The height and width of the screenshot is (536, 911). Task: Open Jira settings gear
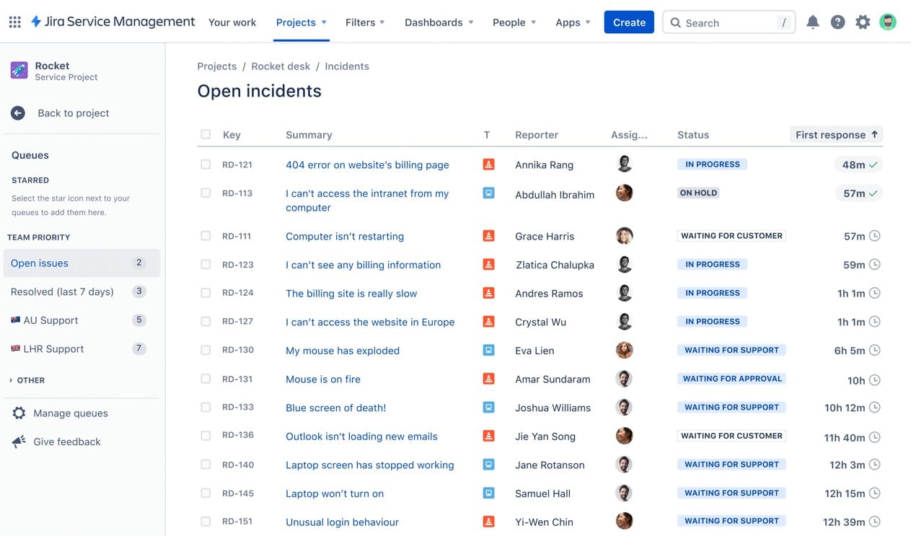click(x=863, y=22)
